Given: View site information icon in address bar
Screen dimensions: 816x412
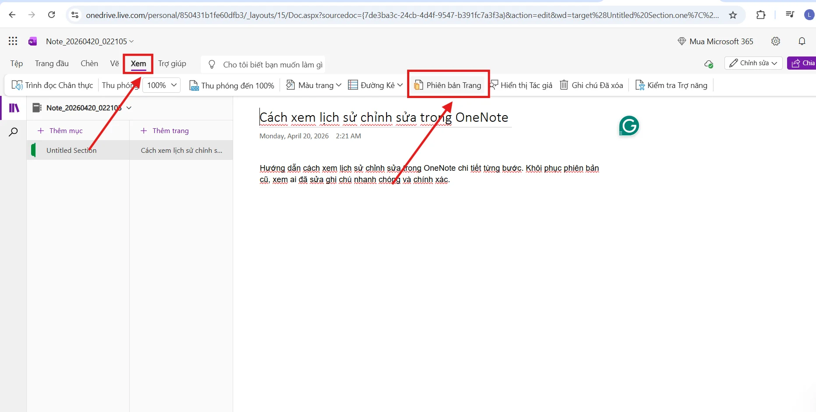Looking at the screenshot, I should (75, 15).
